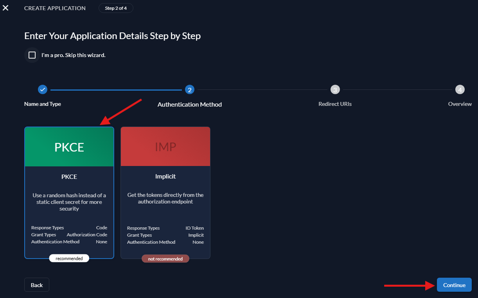This screenshot has width=478, height=298.
Task: Click the Authentication Method step label
Action: click(x=189, y=104)
